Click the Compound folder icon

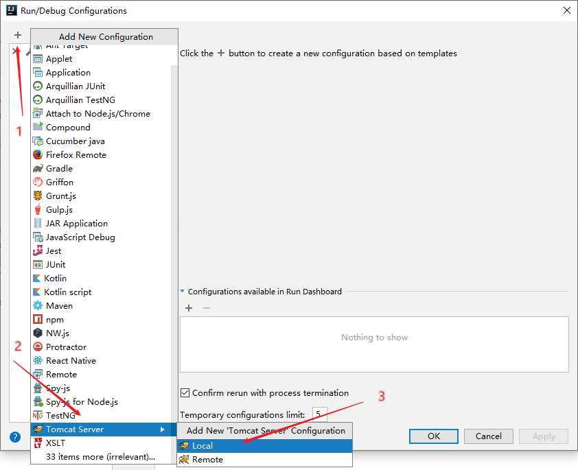pos(38,127)
